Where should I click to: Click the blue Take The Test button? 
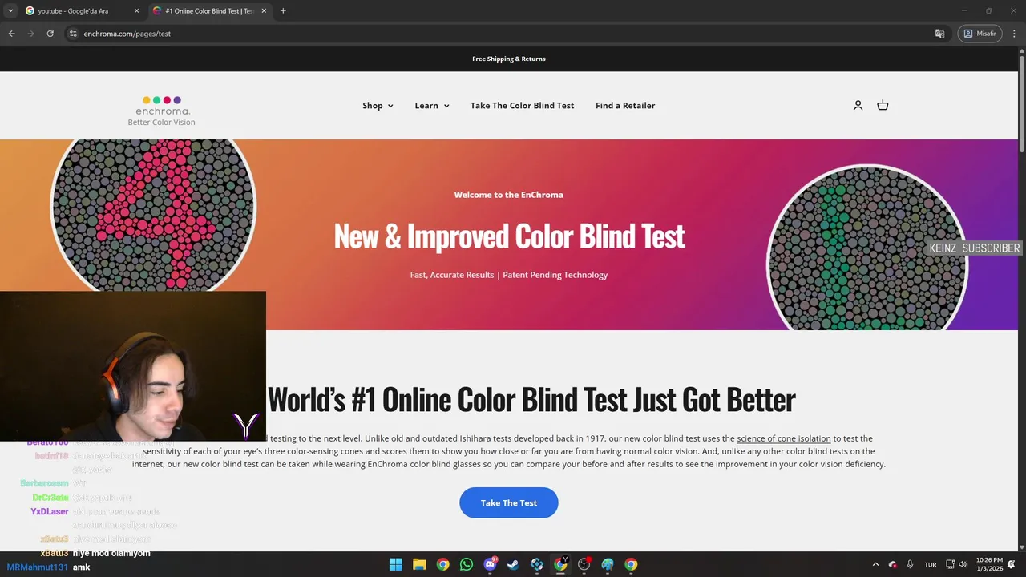coord(509,502)
